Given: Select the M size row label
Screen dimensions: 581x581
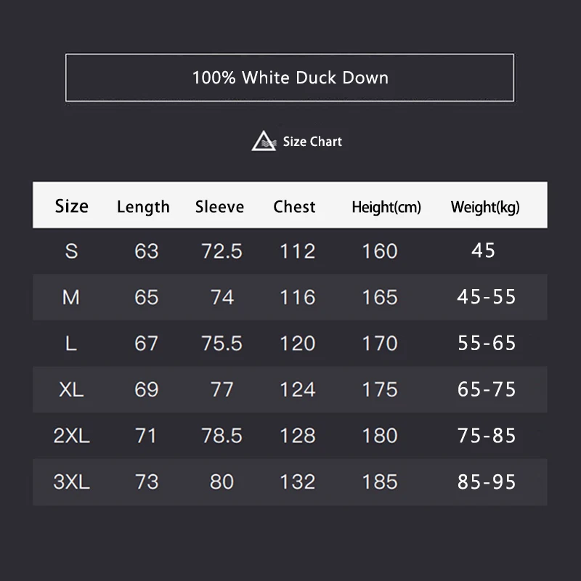Looking at the screenshot, I should click(x=71, y=297).
